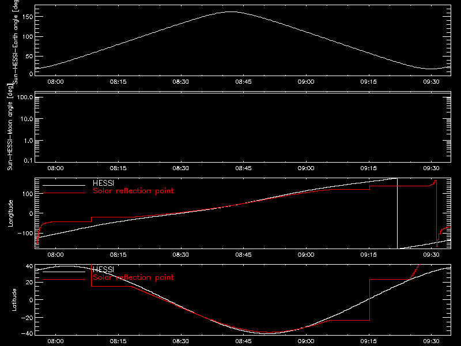Click the -100 tick label on Longitude axis
461x346 pixels.
tap(25, 233)
